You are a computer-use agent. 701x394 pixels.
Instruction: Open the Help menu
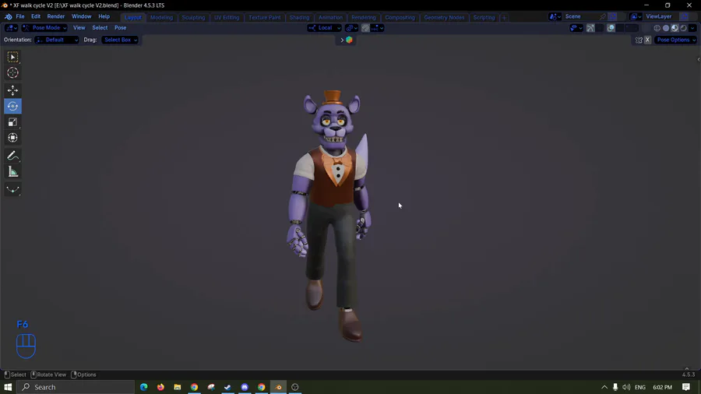104,16
